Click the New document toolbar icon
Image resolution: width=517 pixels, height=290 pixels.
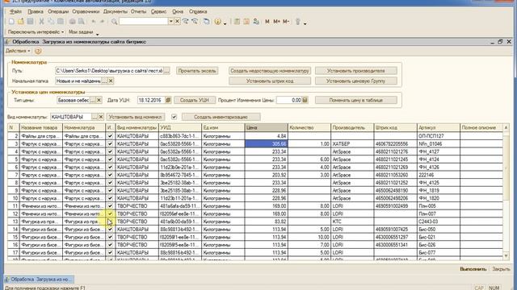coord(11,22)
